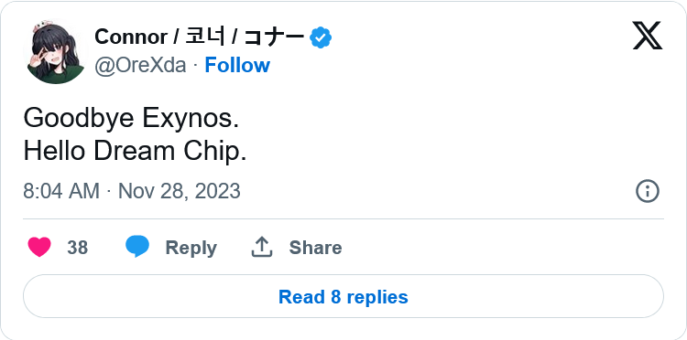Open the 8:04 AM timestamp
Viewport: 687px width, 340px height.
coord(61,191)
